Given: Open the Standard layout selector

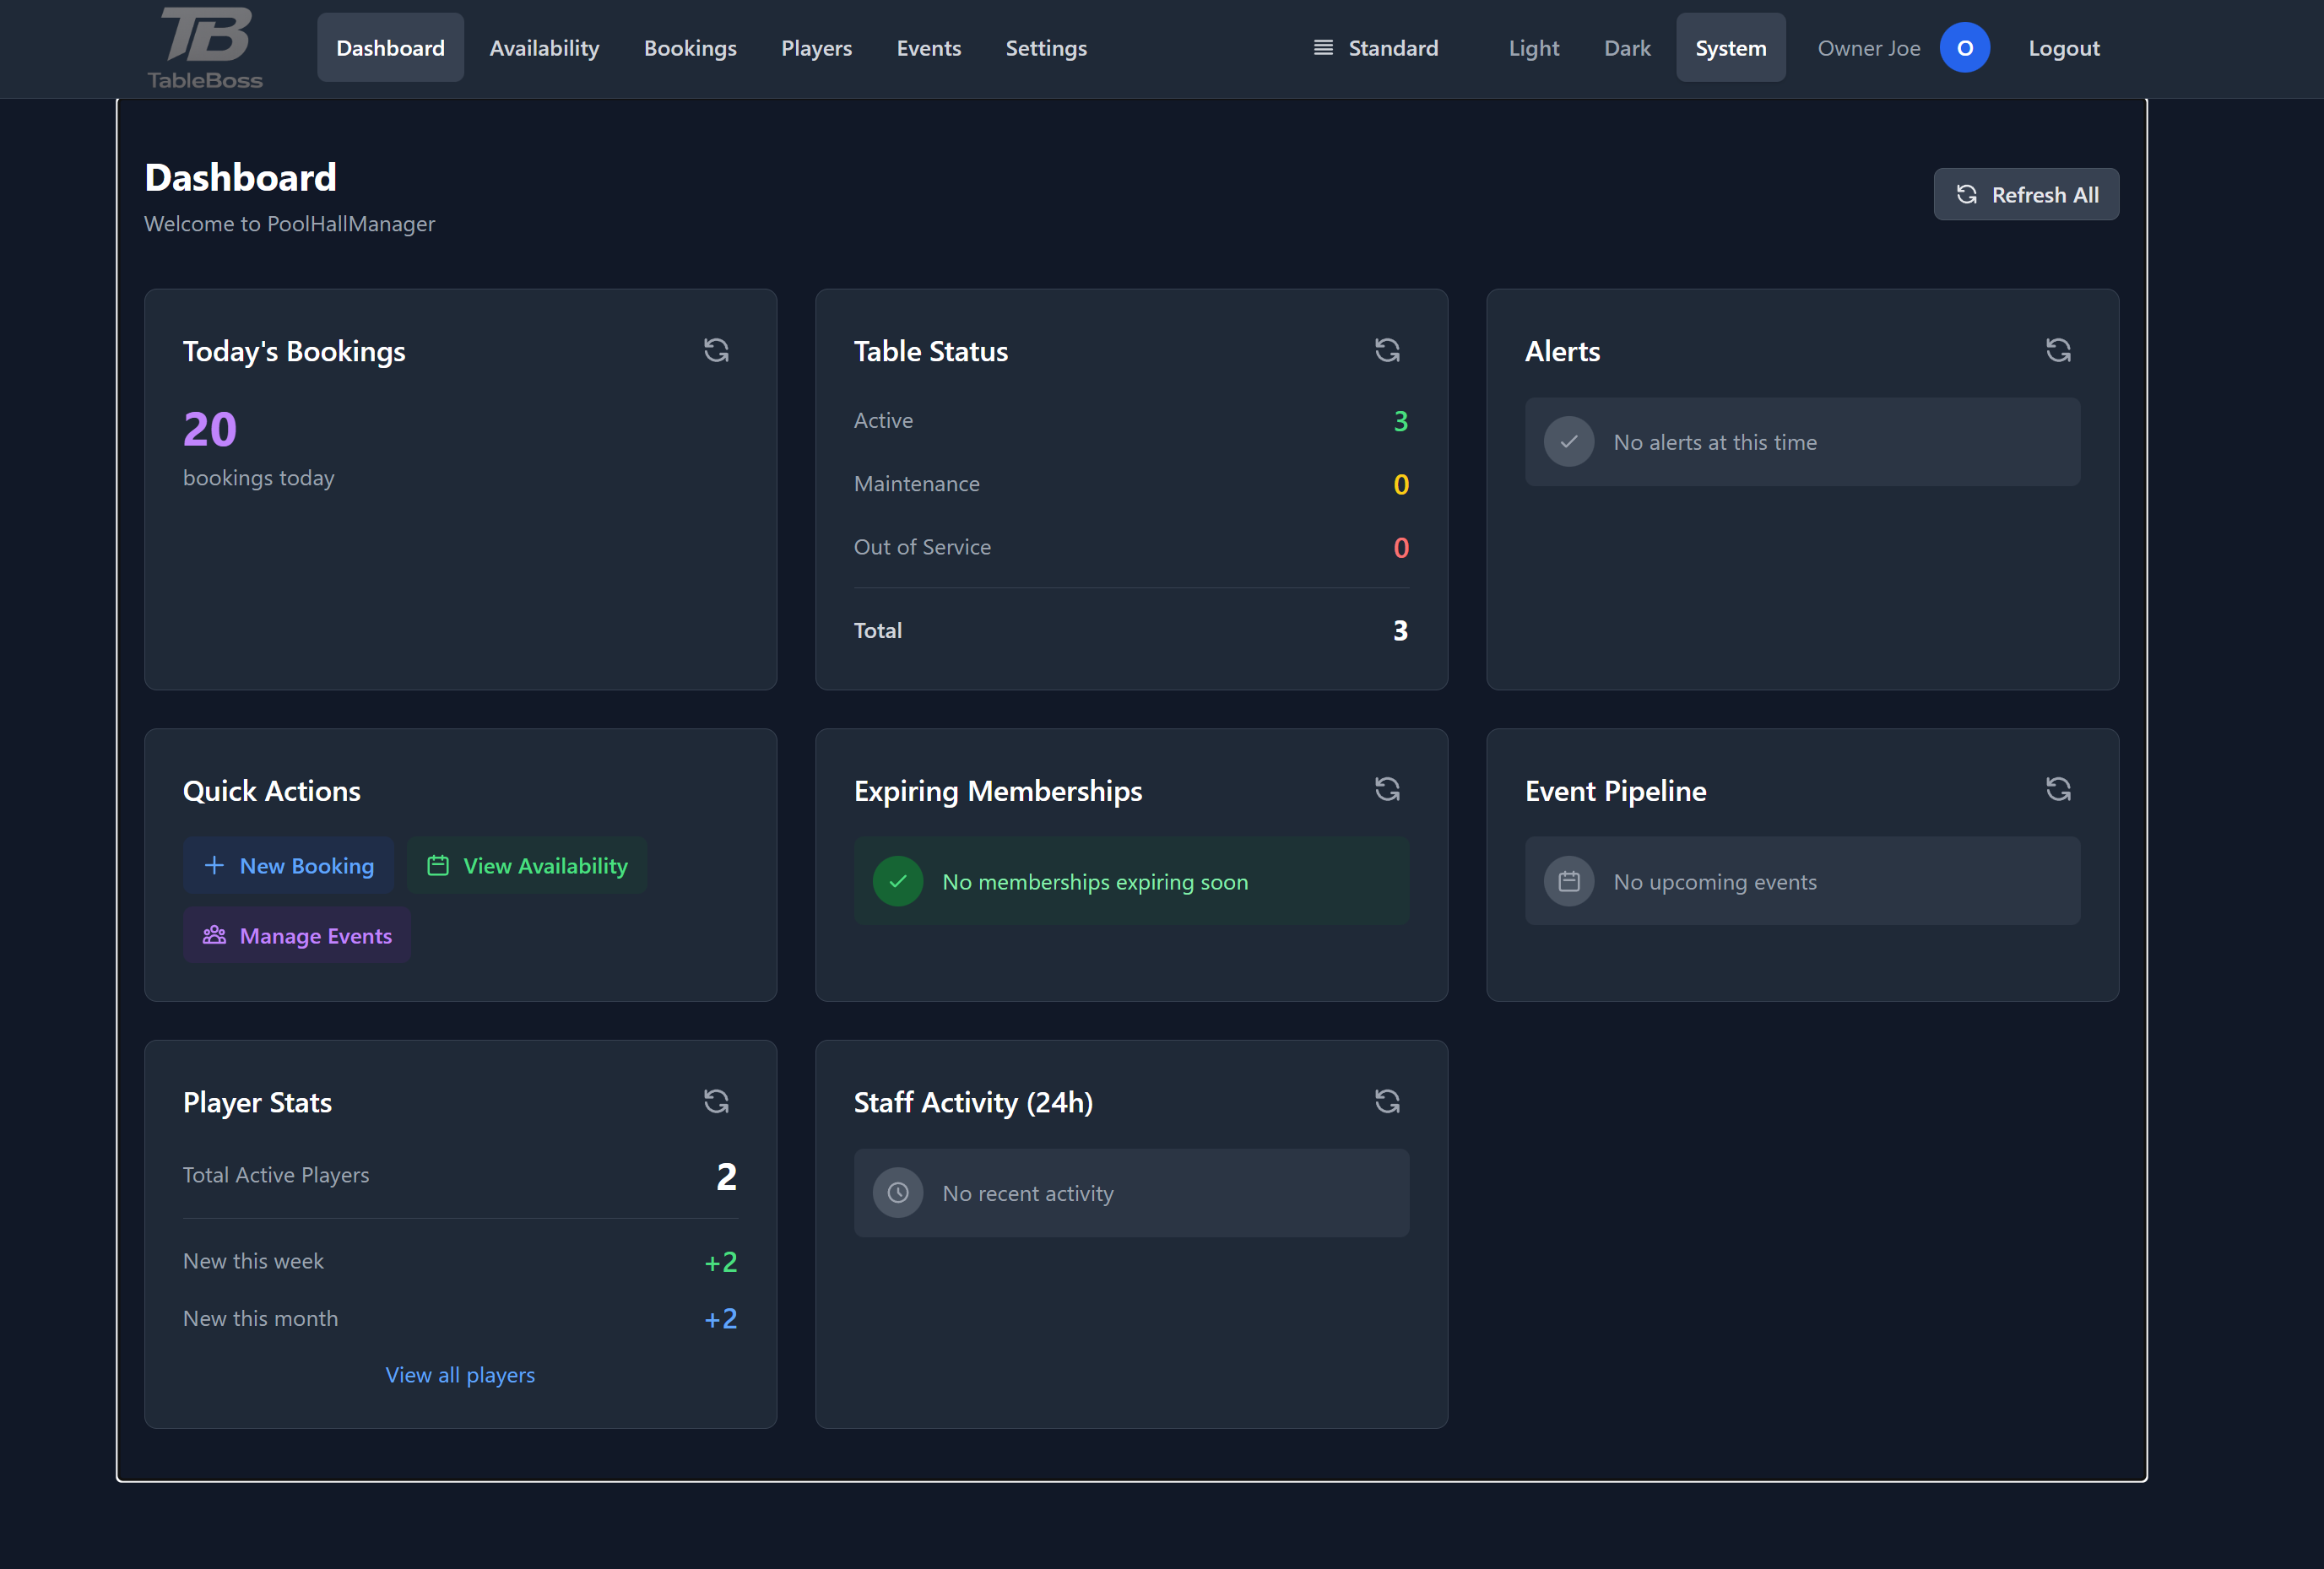Looking at the screenshot, I should [x=1375, y=47].
